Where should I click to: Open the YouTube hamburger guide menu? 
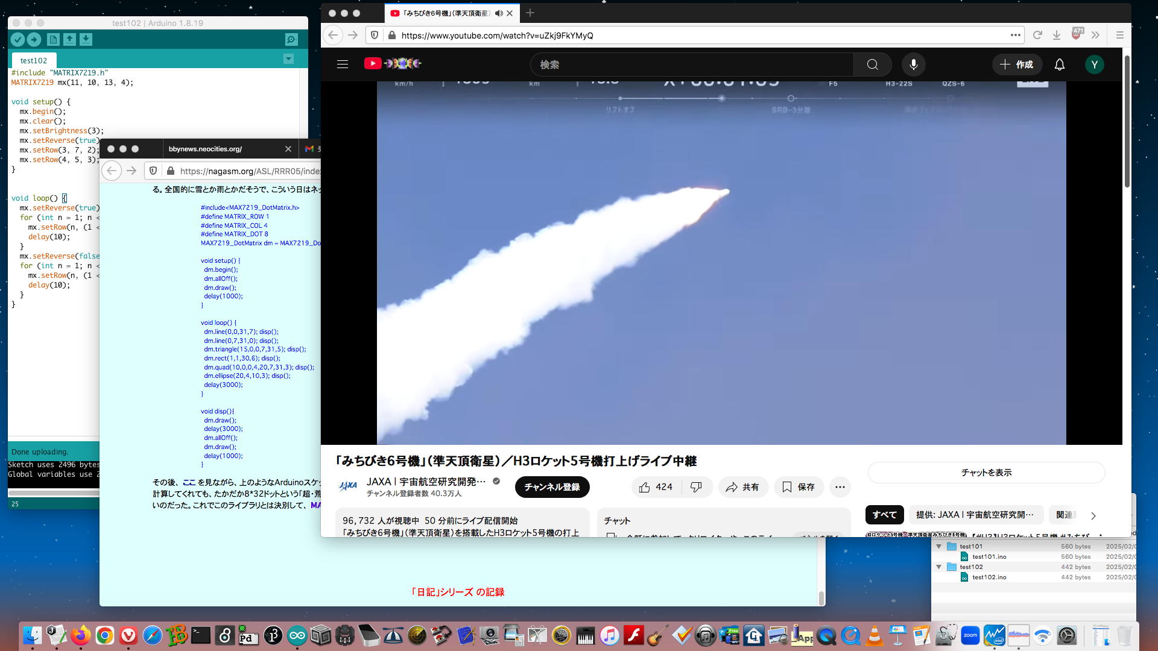tap(343, 64)
